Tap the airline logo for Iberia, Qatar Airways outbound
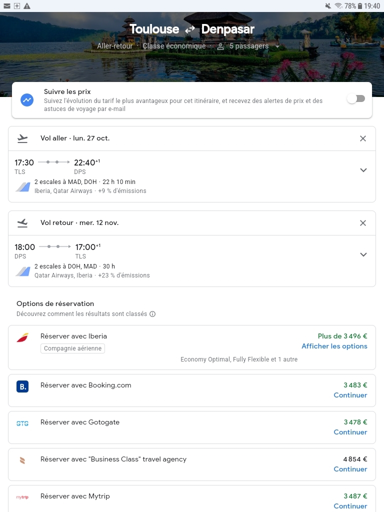 click(x=23, y=187)
